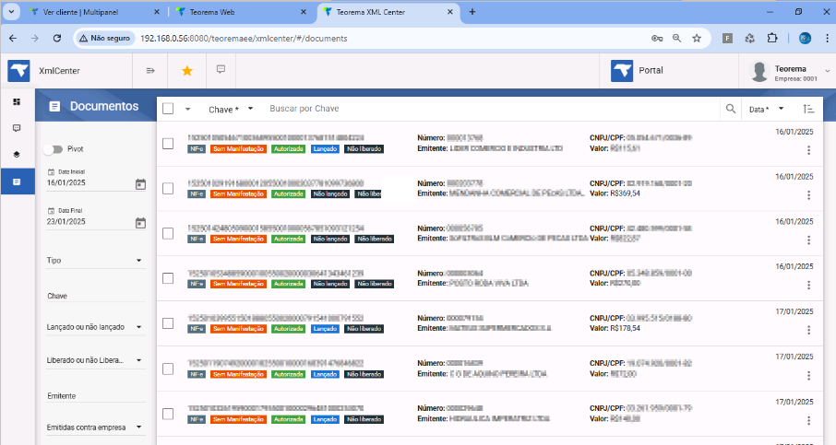
Task: Click browser reload icon
Action: click(57, 39)
